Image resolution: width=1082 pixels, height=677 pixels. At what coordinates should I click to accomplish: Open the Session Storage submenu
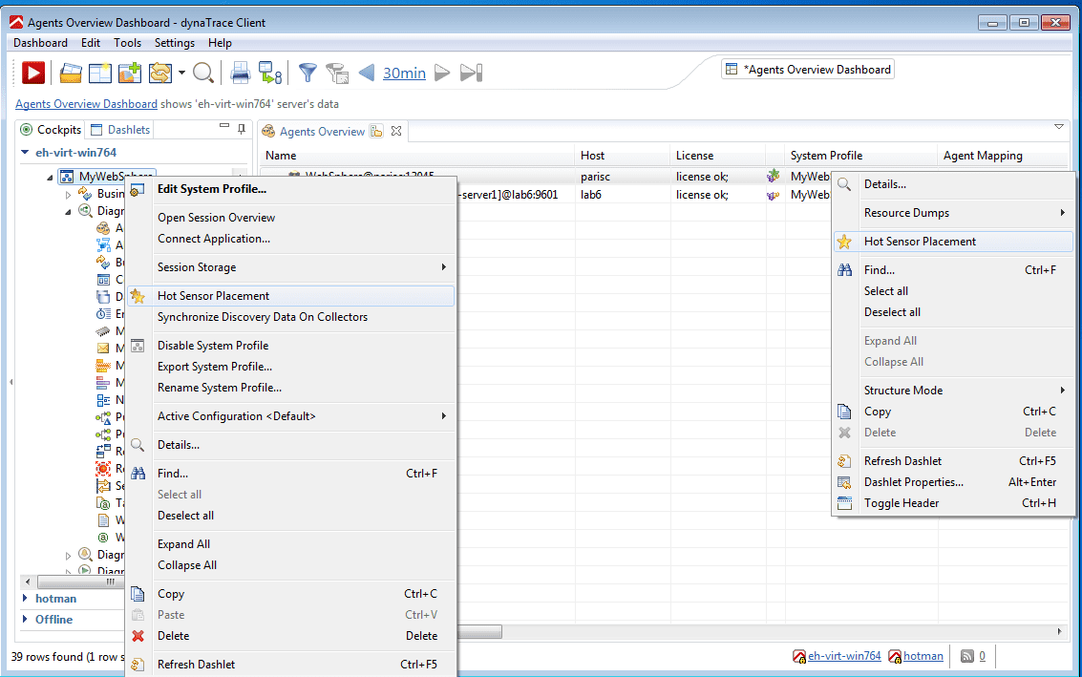pyautogui.click(x=290, y=267)
